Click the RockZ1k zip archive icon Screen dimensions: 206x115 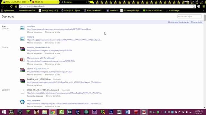22,81
